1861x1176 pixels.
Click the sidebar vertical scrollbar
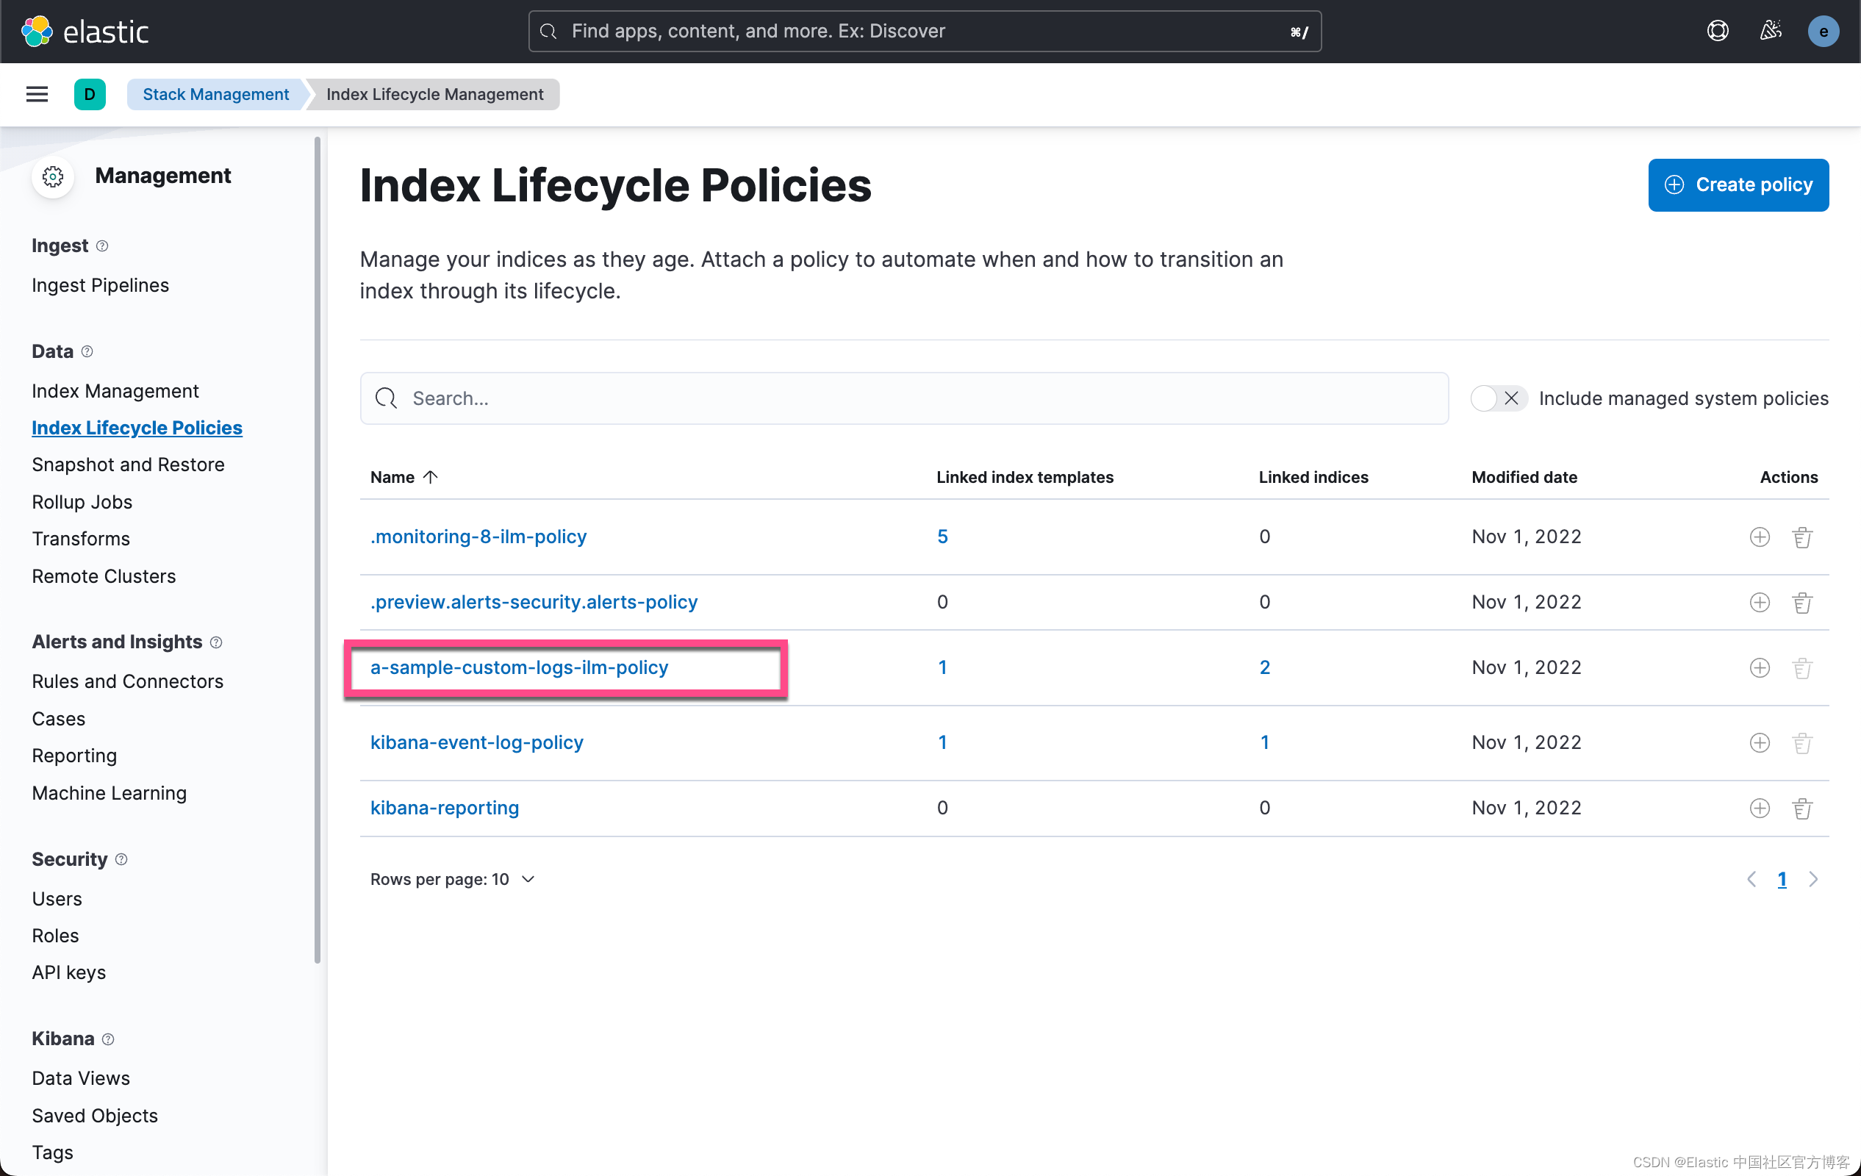pyautogui.click(x=317, y=548)
